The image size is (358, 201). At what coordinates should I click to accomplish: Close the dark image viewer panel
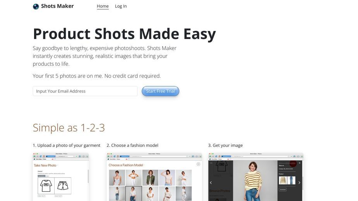tap(300, 163)
